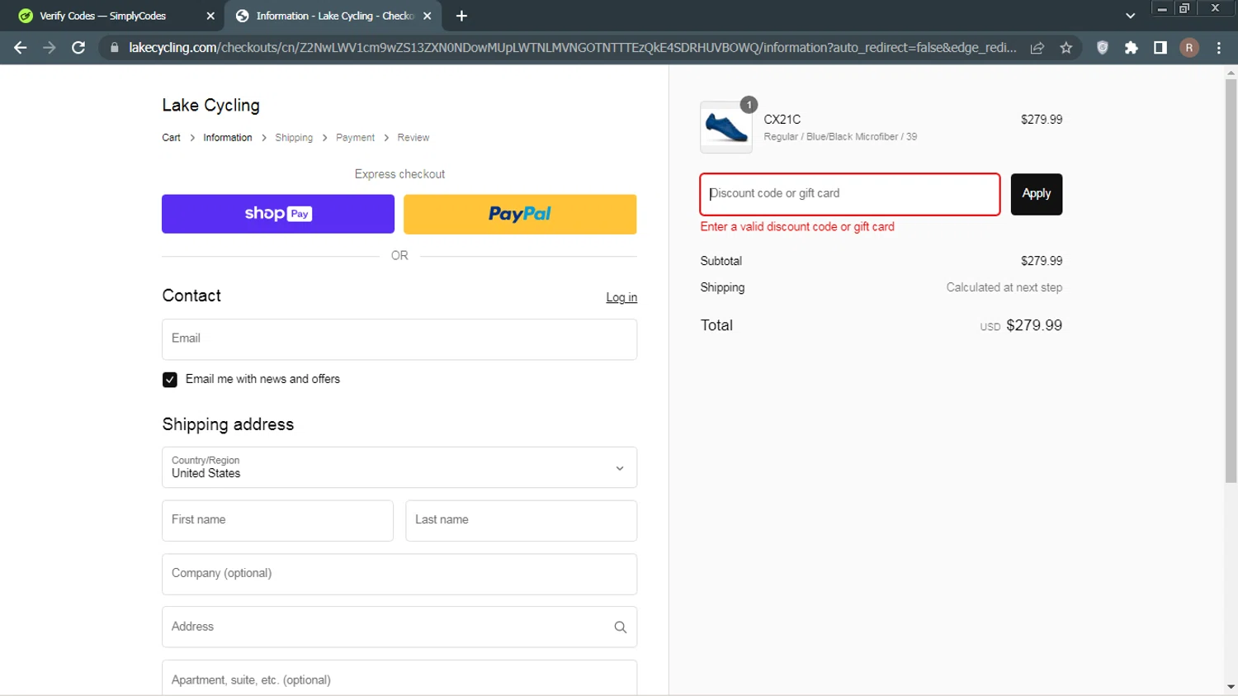Image resolution: width=1238 pixels, height=696 pixels.
Task: Click the browser forward arrow
Action: pyautogui.click(x=50, y=48)
